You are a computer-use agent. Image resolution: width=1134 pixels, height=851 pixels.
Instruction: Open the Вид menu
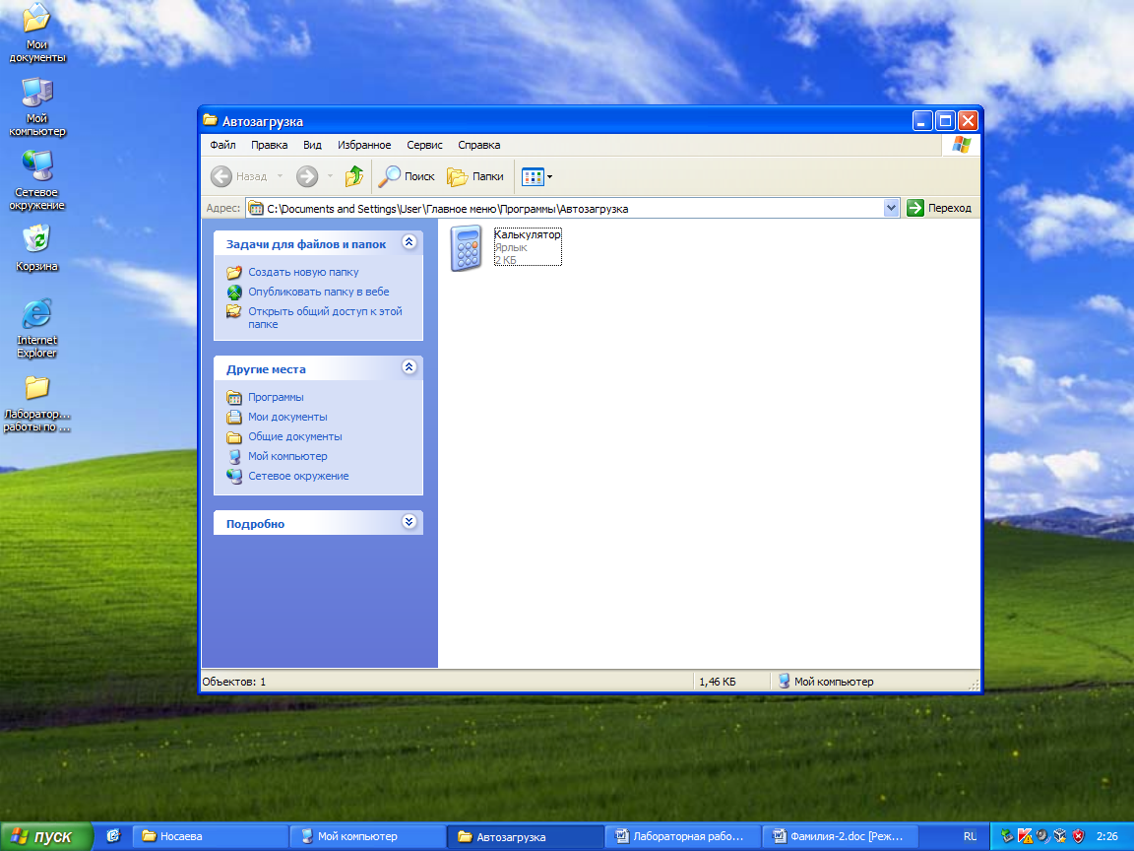click(x=312, y=145)
